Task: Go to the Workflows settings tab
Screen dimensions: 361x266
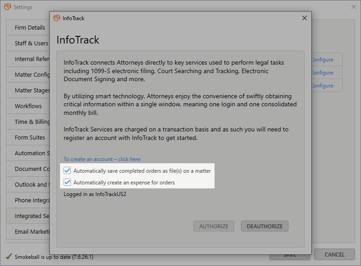Action: 28,106
